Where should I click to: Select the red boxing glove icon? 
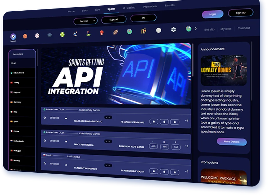point(102,33)
